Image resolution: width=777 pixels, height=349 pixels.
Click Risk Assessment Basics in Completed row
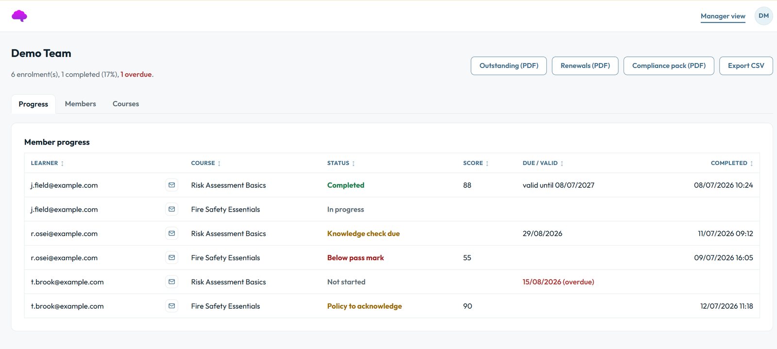click(x=228, y=185)
